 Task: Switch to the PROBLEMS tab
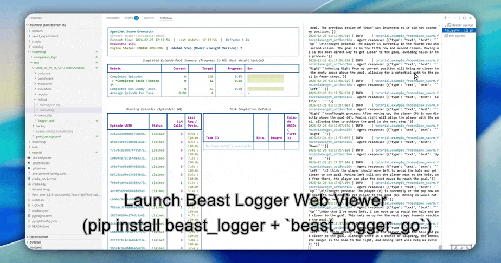[x=113, y=18]
